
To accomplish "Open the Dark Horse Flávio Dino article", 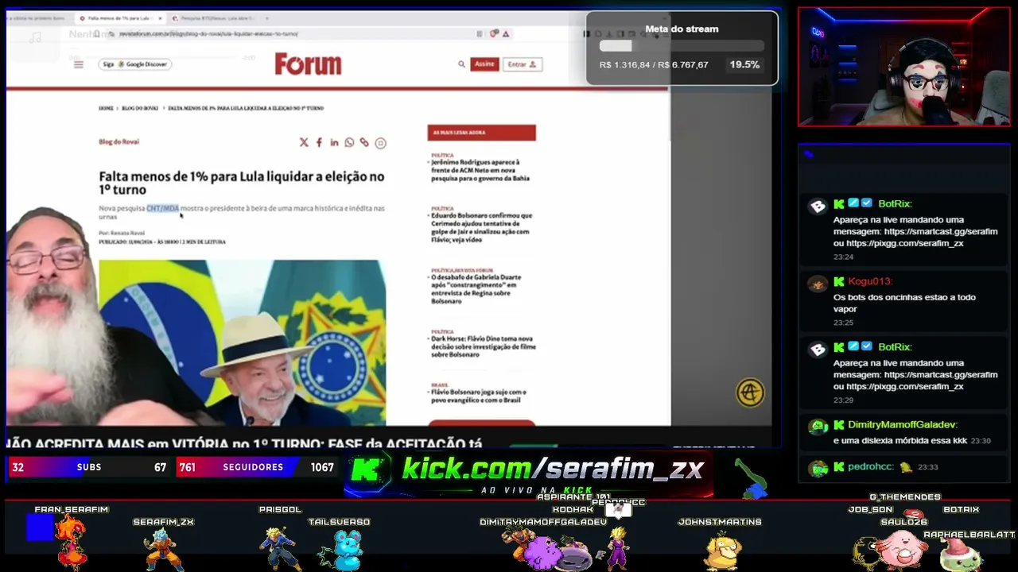I will pos(484,347).
